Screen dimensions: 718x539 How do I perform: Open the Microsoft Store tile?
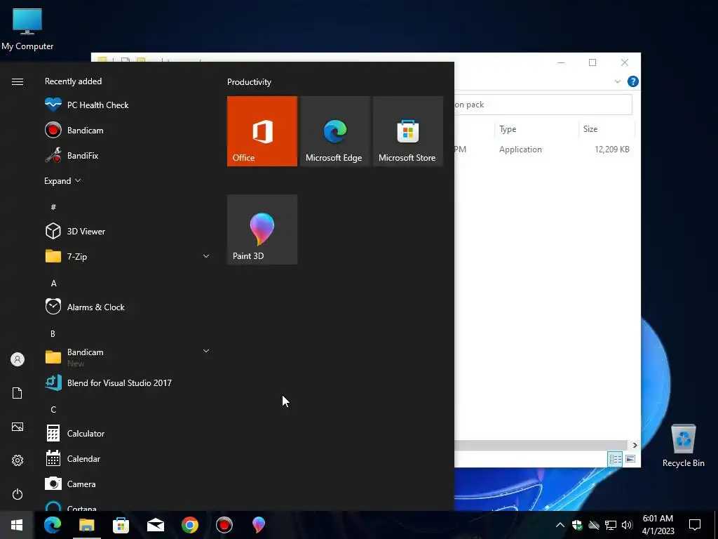[x=408, y=131]
